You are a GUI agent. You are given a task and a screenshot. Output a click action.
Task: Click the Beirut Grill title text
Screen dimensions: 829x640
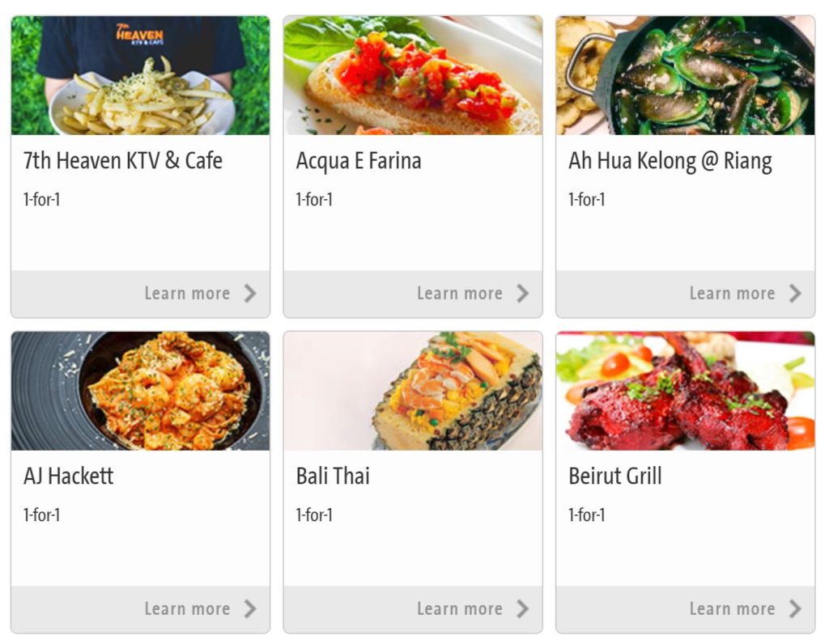tap(615, 477)
